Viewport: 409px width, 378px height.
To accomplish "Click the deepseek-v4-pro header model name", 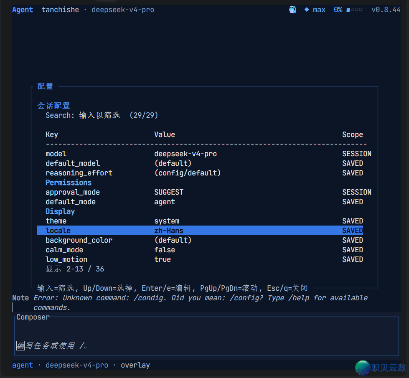I will [123, 10].
